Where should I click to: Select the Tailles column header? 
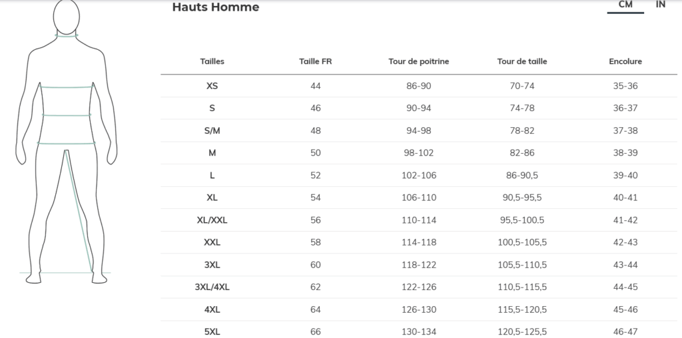[212, 61]
